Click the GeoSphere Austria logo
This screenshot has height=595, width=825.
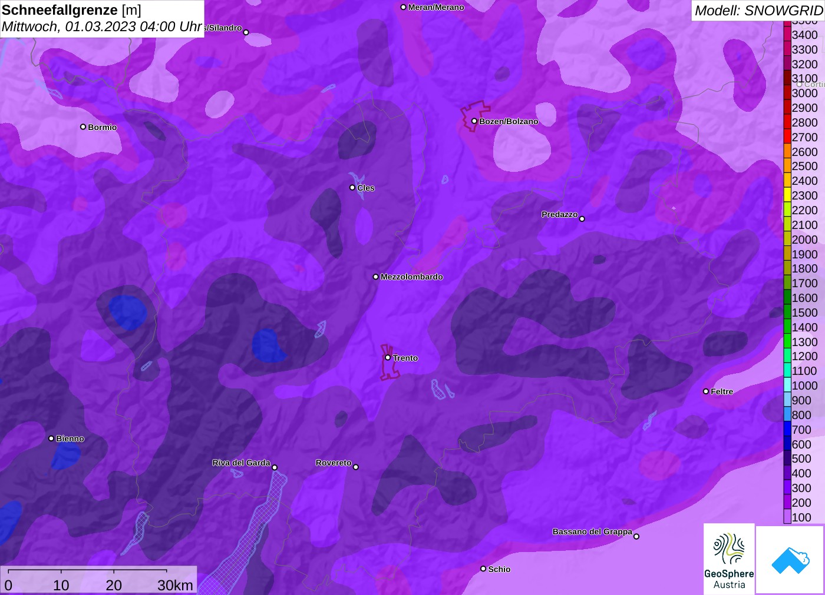[x=729, y=559]
